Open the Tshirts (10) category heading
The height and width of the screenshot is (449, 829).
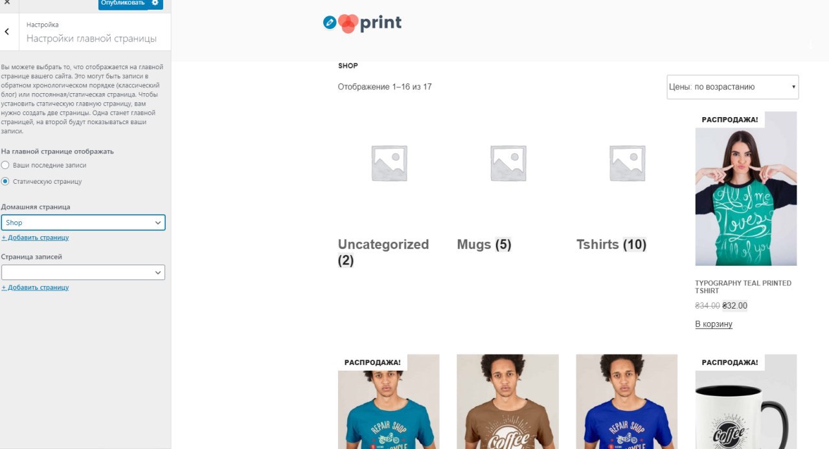point(611,245)
